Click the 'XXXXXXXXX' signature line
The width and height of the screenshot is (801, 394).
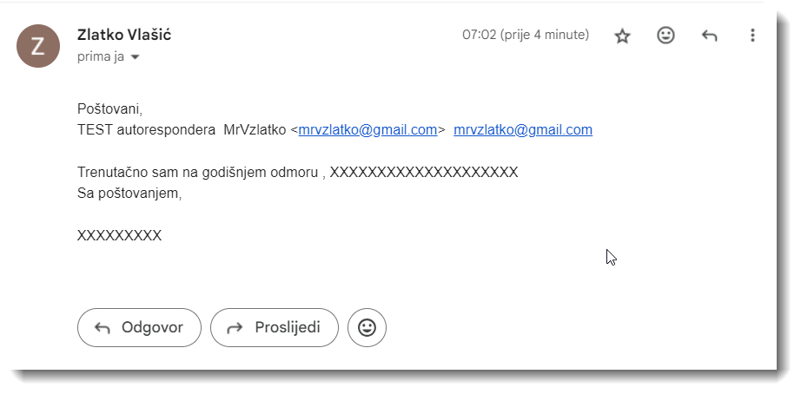tap(120, 236)
